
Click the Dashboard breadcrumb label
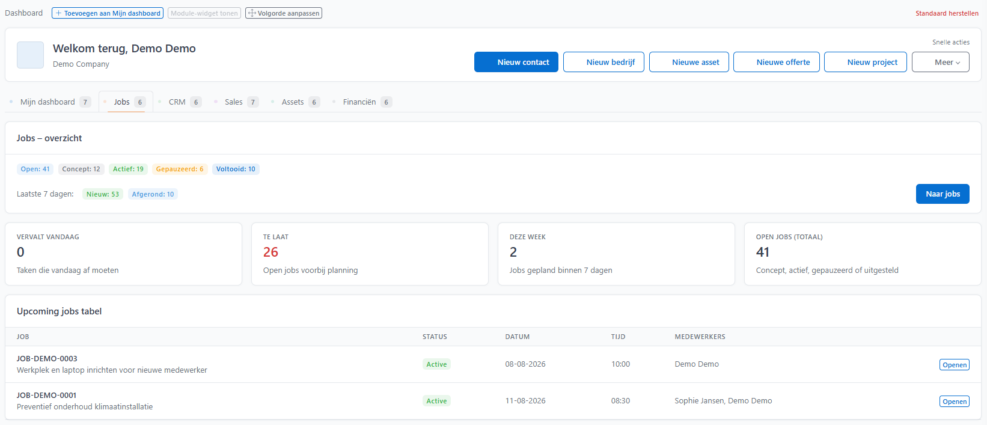tap(24, 13)
